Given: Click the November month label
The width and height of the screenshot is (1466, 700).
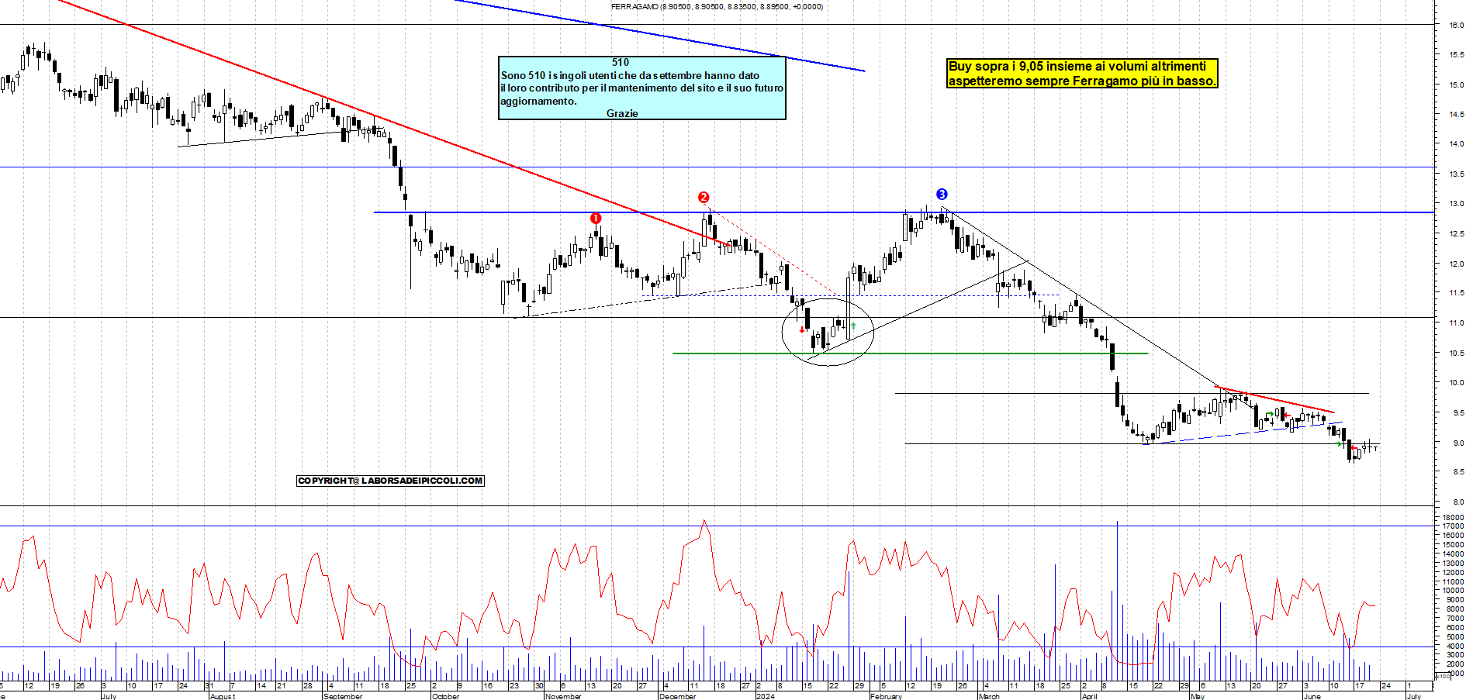Looking at the screenshot, I should (x=563, y=696).
